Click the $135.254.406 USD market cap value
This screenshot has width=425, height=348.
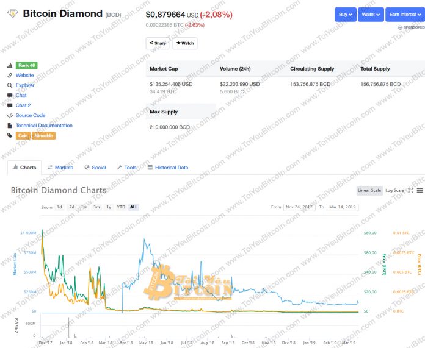tap(171, 84)
